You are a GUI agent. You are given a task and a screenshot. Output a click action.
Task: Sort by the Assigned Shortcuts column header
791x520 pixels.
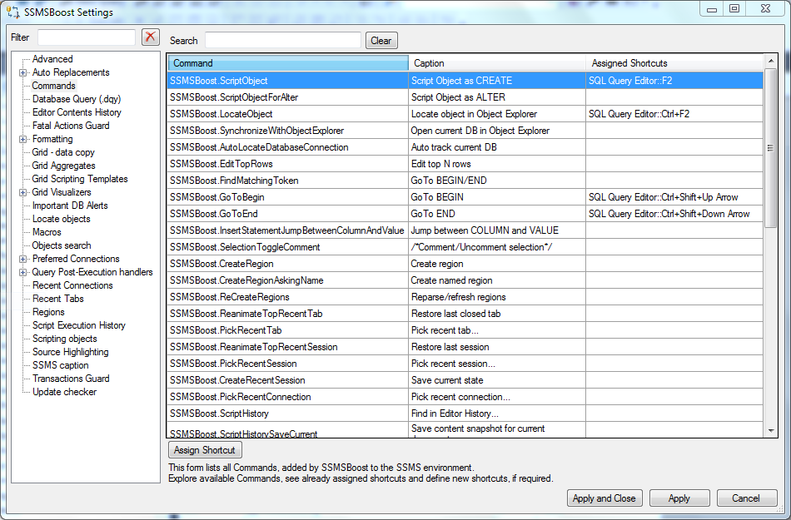coord(674,63)
